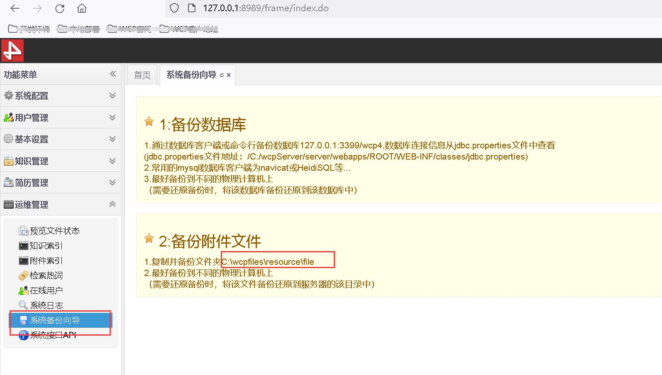662x375 pixels.
Task: Collapse the 运维管理 menu section
Action: click(x=61, y=205)
